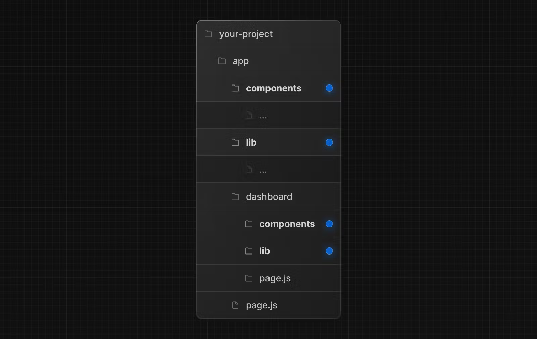Viewport: 537px width, 339px height.
Task: Open the dashboard folder label
Action: pyautogui.click(x=269, y=197)
